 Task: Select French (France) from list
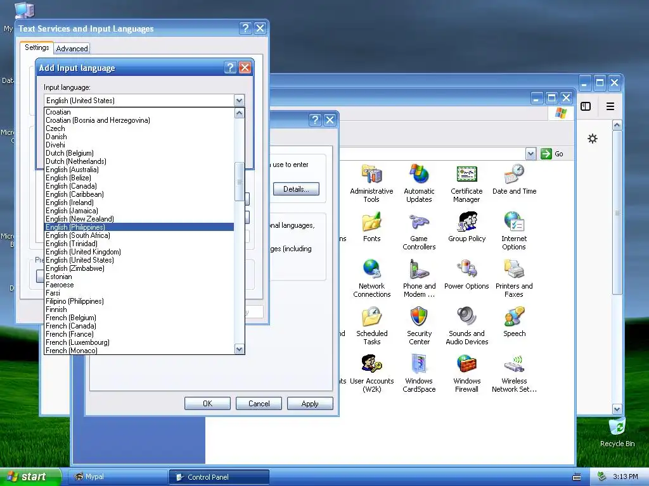(139, 334)
